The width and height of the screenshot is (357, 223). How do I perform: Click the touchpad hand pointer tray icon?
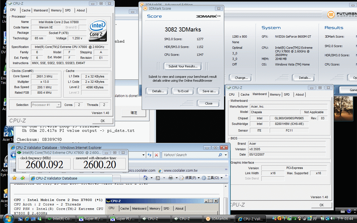(x=300, y=219)
